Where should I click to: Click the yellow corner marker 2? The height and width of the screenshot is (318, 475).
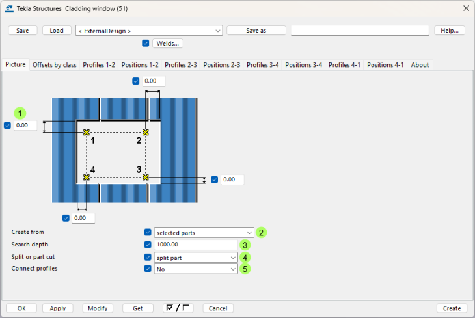(x=146, y=132)
